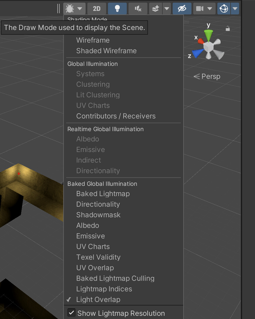
Task: Choose Baked Lightmap under Baked Global Illumination
Action: pyautogui.click(x=103, y=193)
